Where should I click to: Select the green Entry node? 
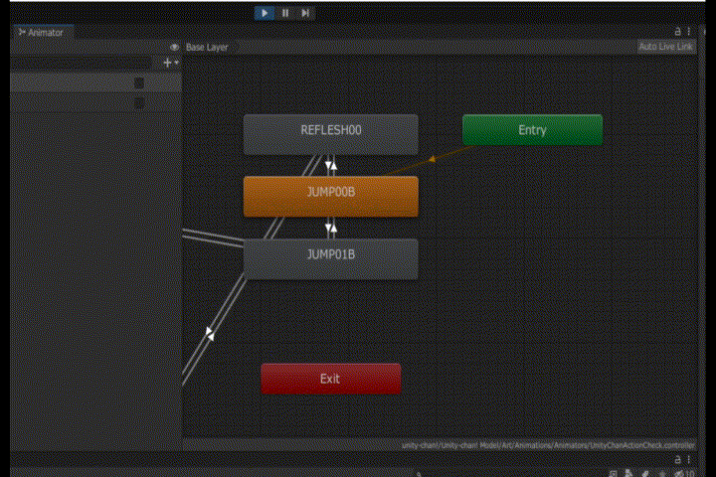pos(532,130)
